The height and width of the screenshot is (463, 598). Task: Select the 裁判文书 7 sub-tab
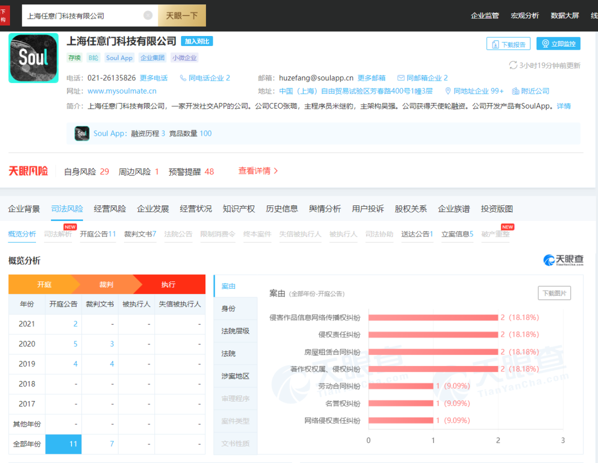tap(140, 234)
